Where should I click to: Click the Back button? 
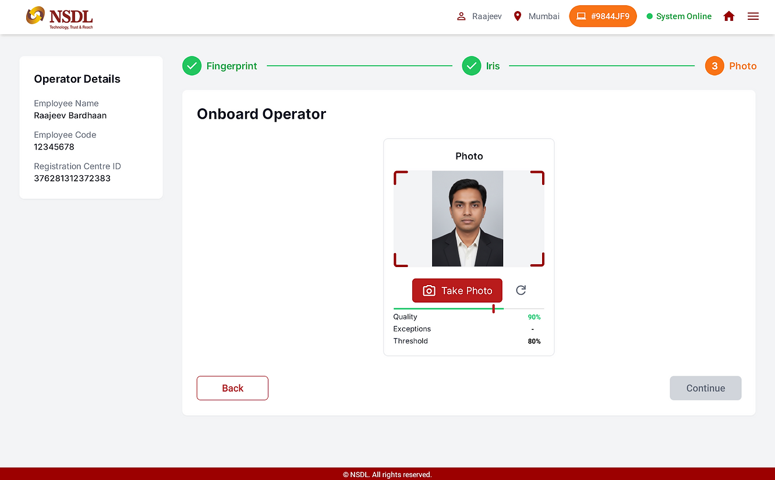coord(232,388)
